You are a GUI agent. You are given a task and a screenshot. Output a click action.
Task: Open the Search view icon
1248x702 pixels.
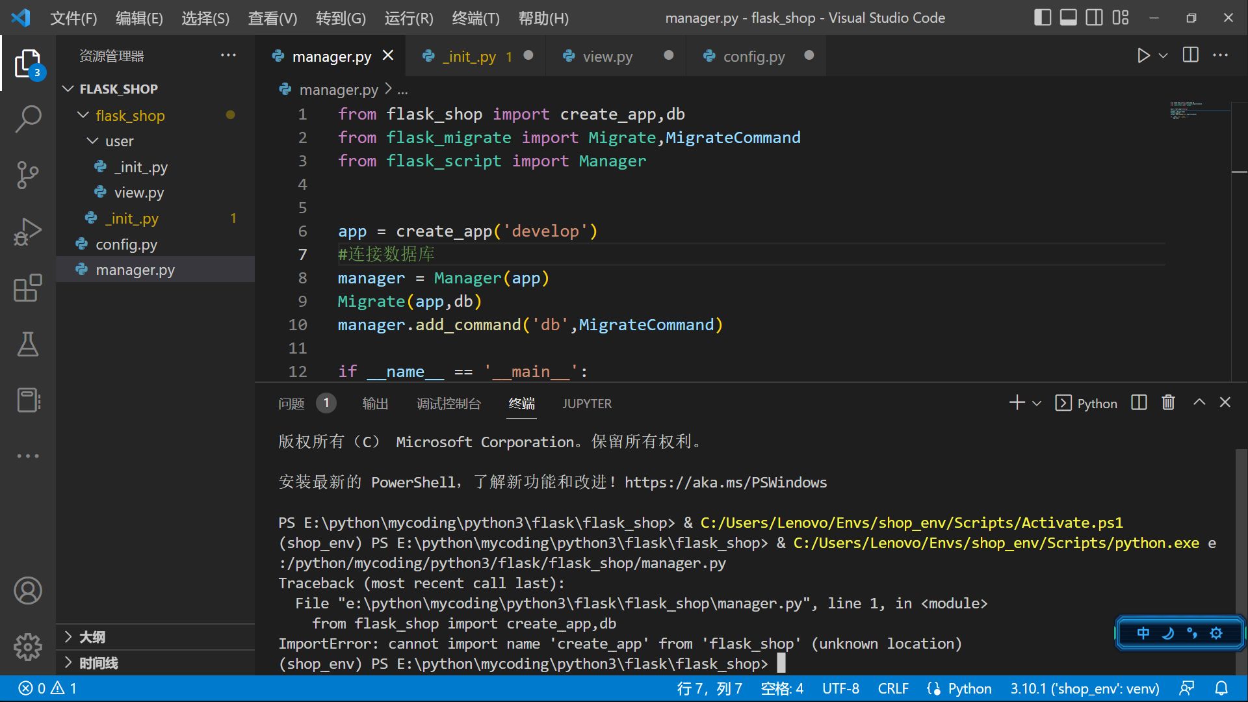[x=28, y=119]
